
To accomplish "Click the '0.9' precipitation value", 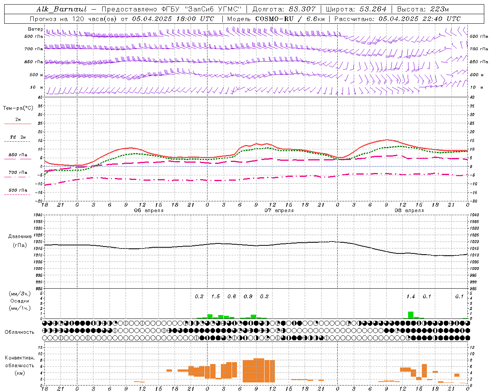I will [x=248, y=297].
